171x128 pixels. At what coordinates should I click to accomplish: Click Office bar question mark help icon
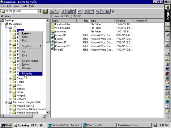point(167,106)
